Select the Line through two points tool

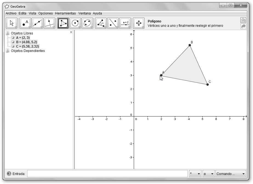37,23
